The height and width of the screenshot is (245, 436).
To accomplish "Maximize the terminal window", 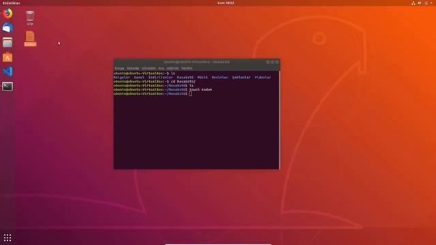I will coord(272,62).
